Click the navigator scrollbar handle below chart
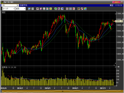 click(63, 91)
